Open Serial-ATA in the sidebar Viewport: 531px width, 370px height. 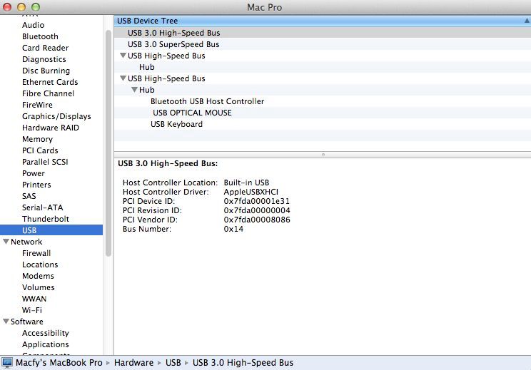[42, 207]
